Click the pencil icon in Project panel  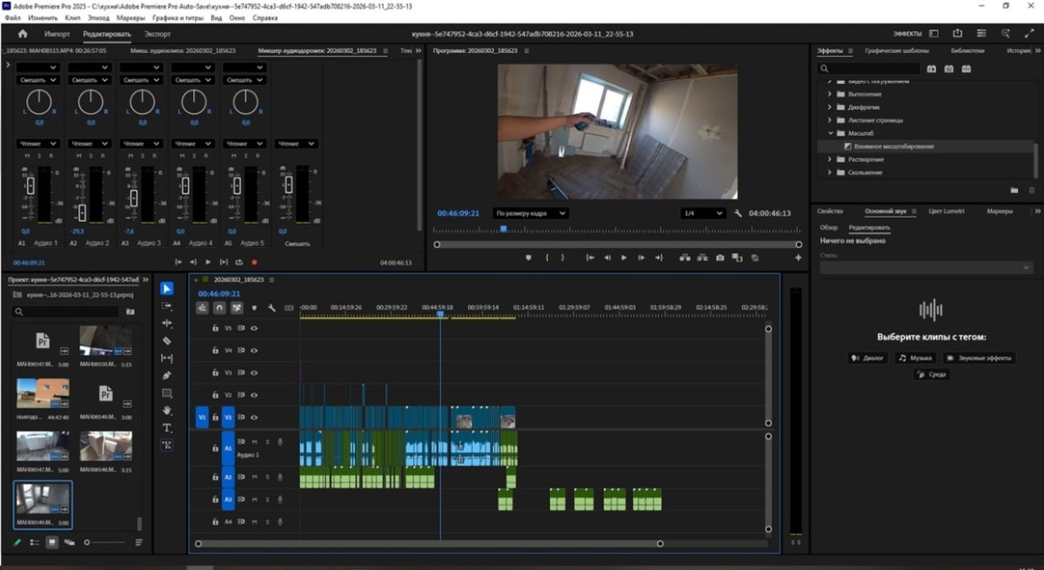click(17, 542)
